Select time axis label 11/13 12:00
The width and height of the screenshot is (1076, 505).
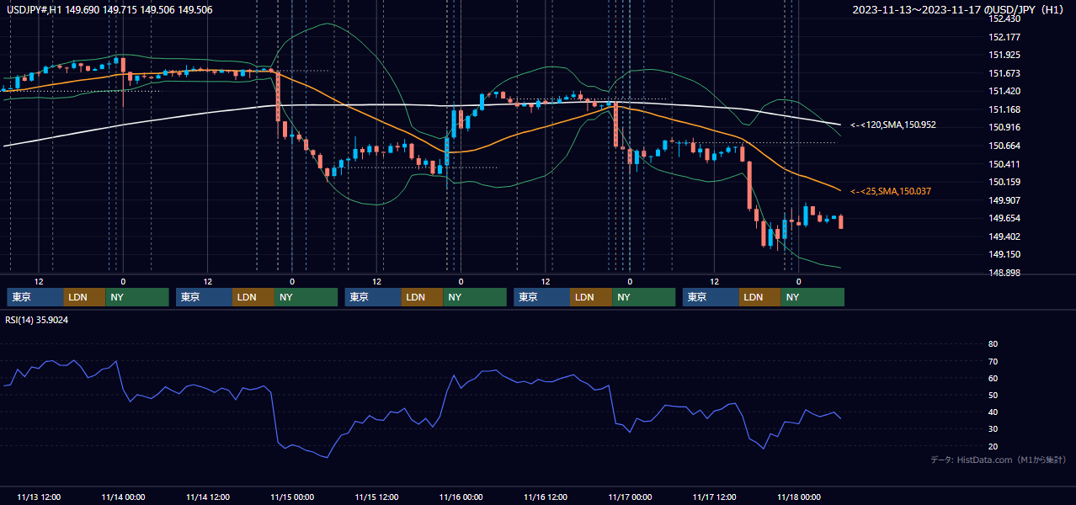tap(38, 497)
